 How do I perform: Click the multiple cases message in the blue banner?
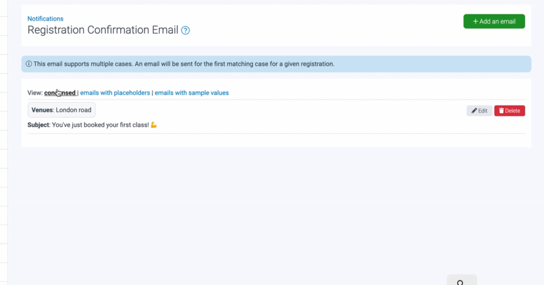[184, 64]
